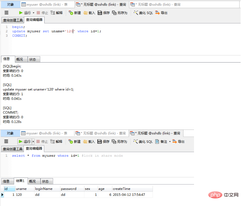The image size is (242, 206).
Task: Switch to the myuser @sshdb table tab in the bottom window
Action: (47, 133)
